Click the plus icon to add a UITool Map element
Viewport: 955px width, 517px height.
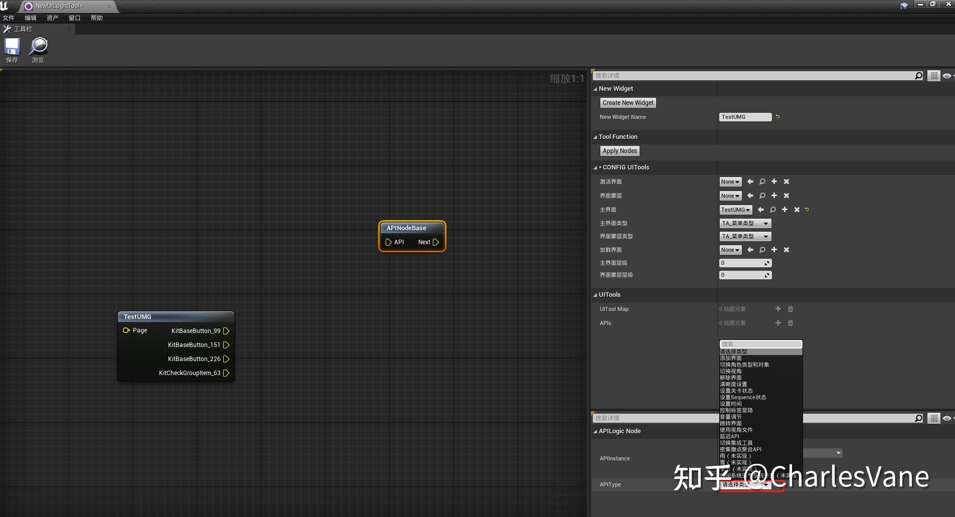pos(778,309)
